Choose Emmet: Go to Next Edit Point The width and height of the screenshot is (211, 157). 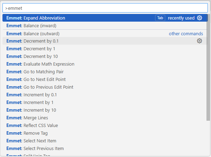point(105,79)
